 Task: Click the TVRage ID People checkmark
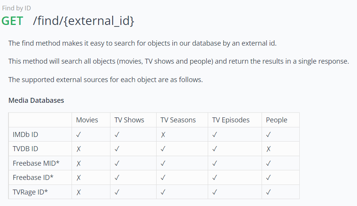(269, 192)
